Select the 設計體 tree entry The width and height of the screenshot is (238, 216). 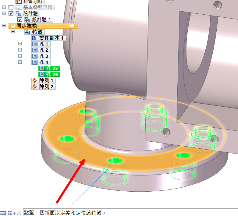(28, 13)
